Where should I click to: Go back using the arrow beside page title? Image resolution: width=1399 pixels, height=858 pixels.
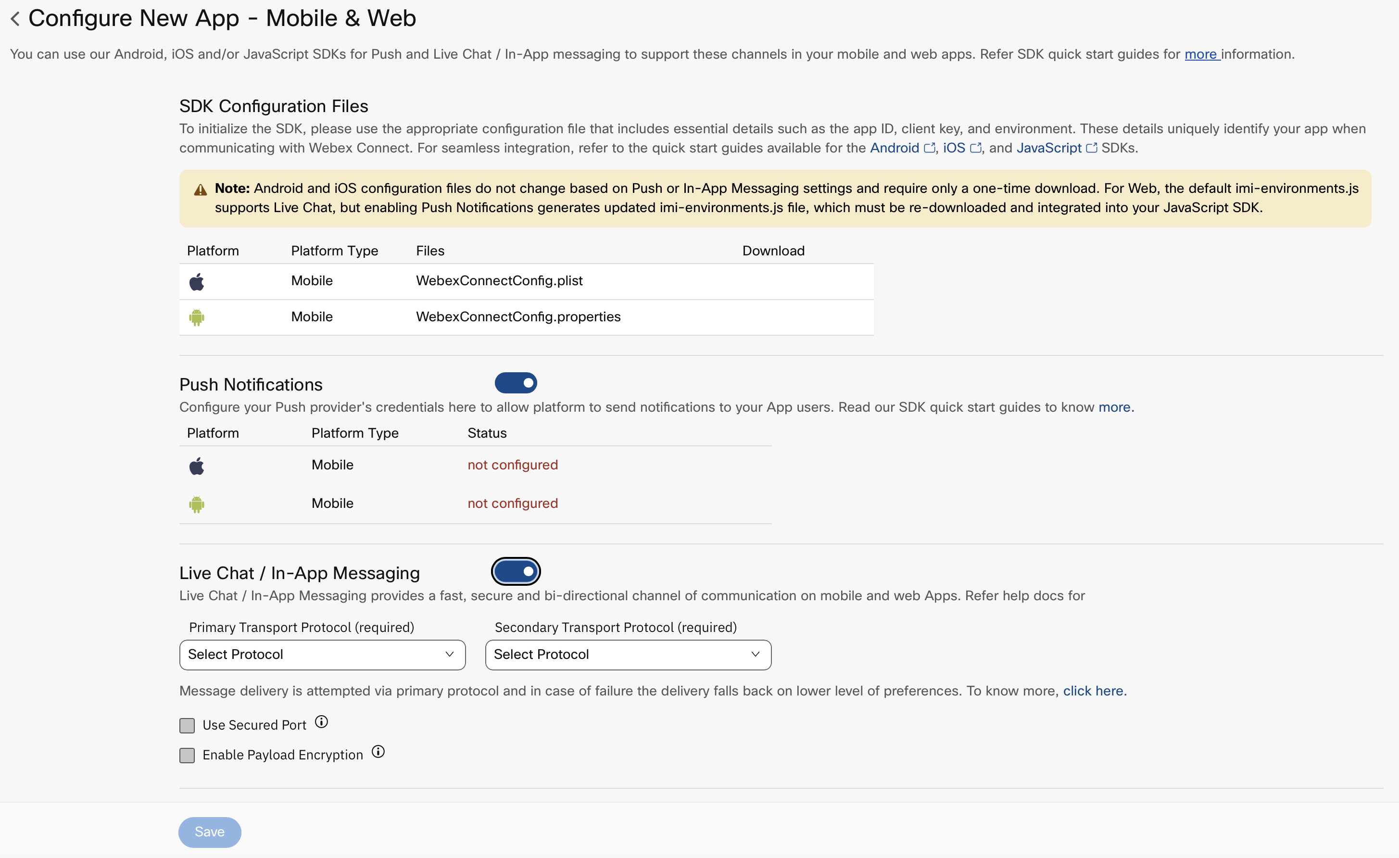pos(15,19)
